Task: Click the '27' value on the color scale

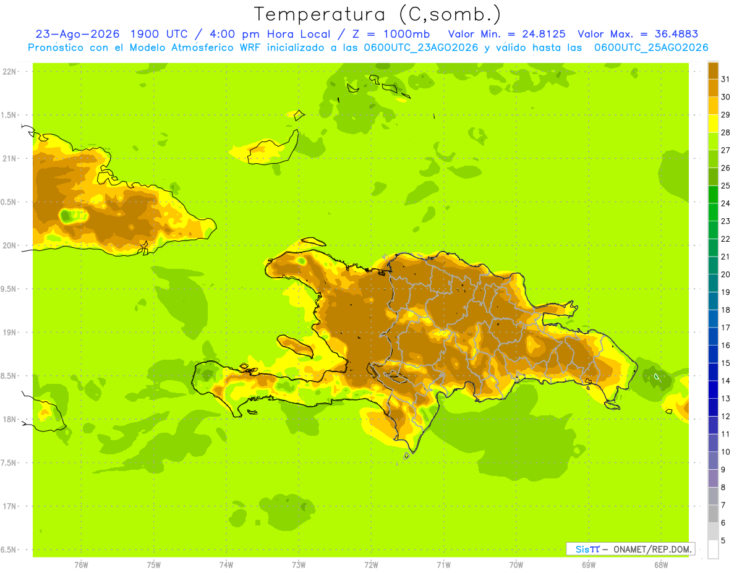Action: 726,150
